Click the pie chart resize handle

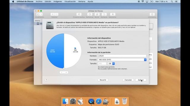point(64,68)
